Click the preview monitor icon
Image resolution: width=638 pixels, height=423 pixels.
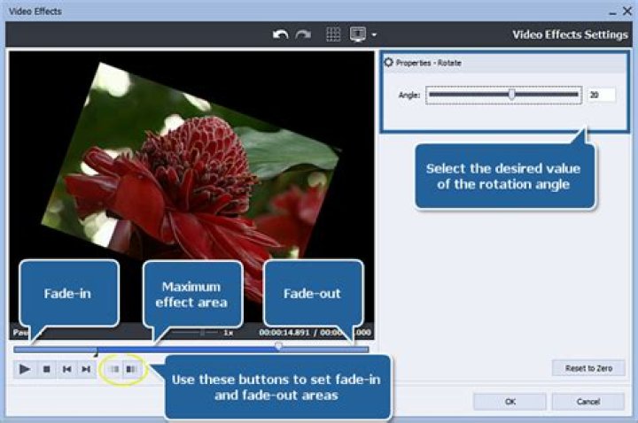pos(358,35)
